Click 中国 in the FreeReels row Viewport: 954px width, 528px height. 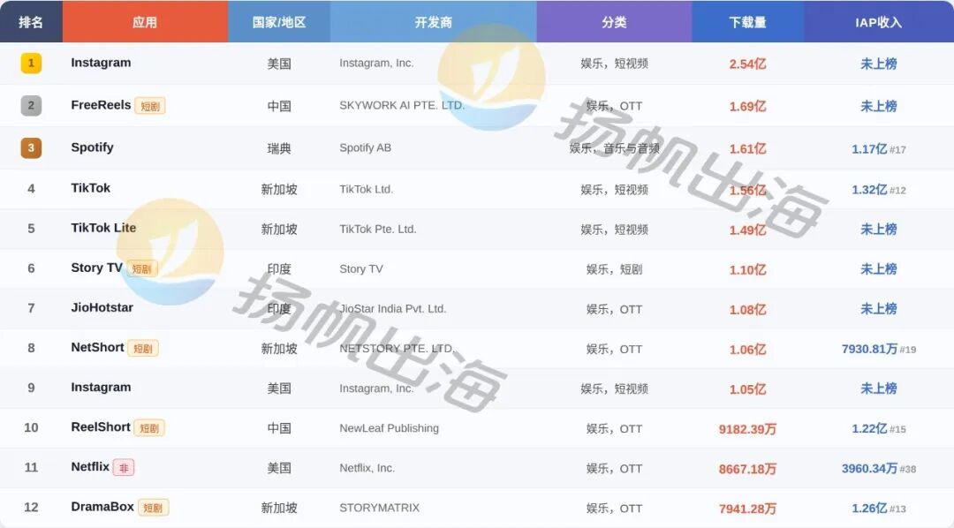click(279, 107)
